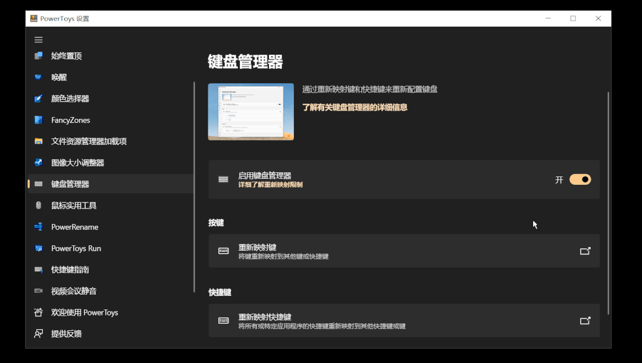This screenshot has height=363, width=642.
Task: Open 欢迎使用 PowerToys page
Action: coord(111,313)
